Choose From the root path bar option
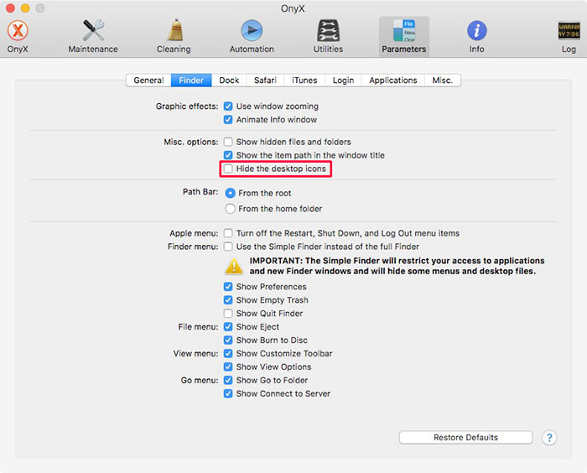The height and width of the screenshot is (473, 587). click(x=231, y=194)
